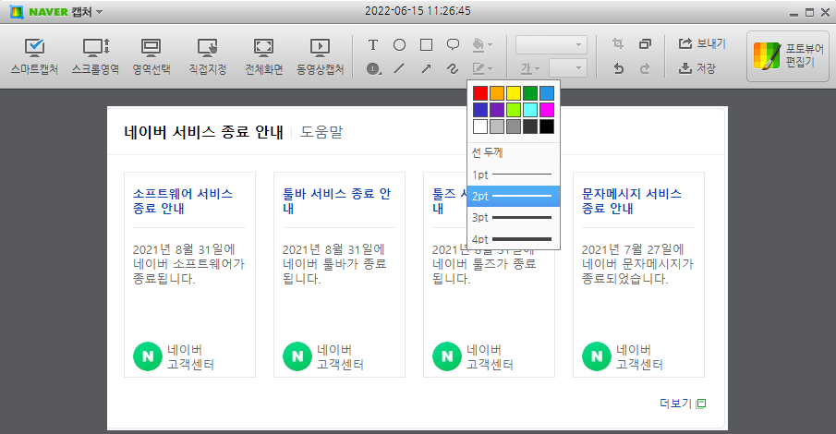Image resolution: width=836 pixels, height=434 pixels.
Task: Select the speech bubble tool
Action: tap(453, 45)
